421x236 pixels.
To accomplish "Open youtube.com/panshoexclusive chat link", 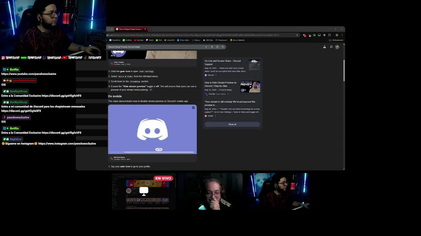I will 29,74.
